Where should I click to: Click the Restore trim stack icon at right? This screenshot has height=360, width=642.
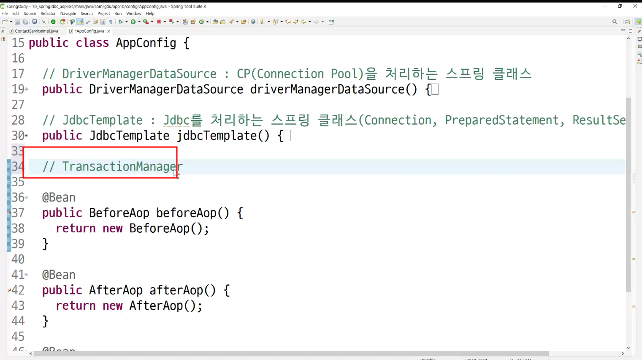coord(639,32)
